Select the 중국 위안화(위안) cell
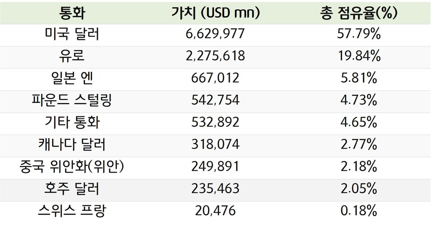Image resolution: width=431 pixels, height=230 pixels. (72, 167)
